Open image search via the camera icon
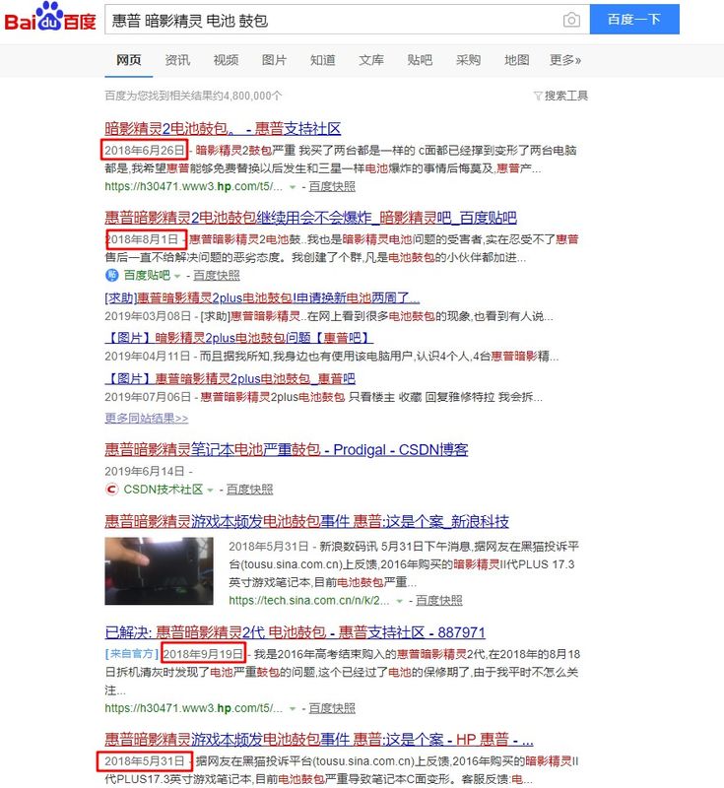This screenshot has width=724, height=788. tap(571, 20)
